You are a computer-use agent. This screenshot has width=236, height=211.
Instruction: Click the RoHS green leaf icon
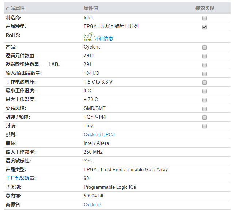pyautogui.click(x=88, y=37)
